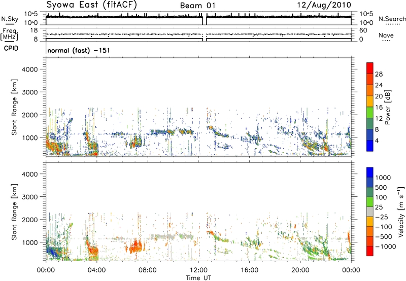This screenshot has height=281, width=406.
Task: Click the "04:00" time tick label
Action: pos(96,270)
